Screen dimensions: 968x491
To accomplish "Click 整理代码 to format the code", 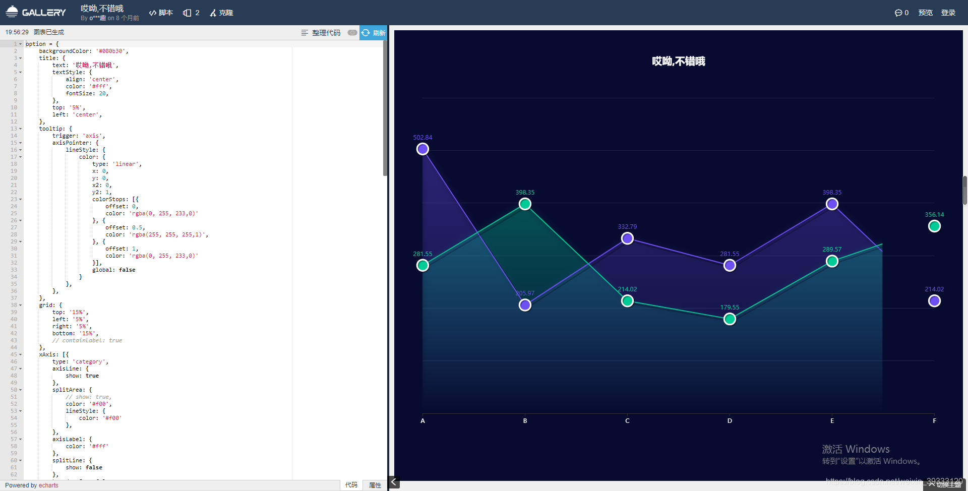I will tap(321, 33).
